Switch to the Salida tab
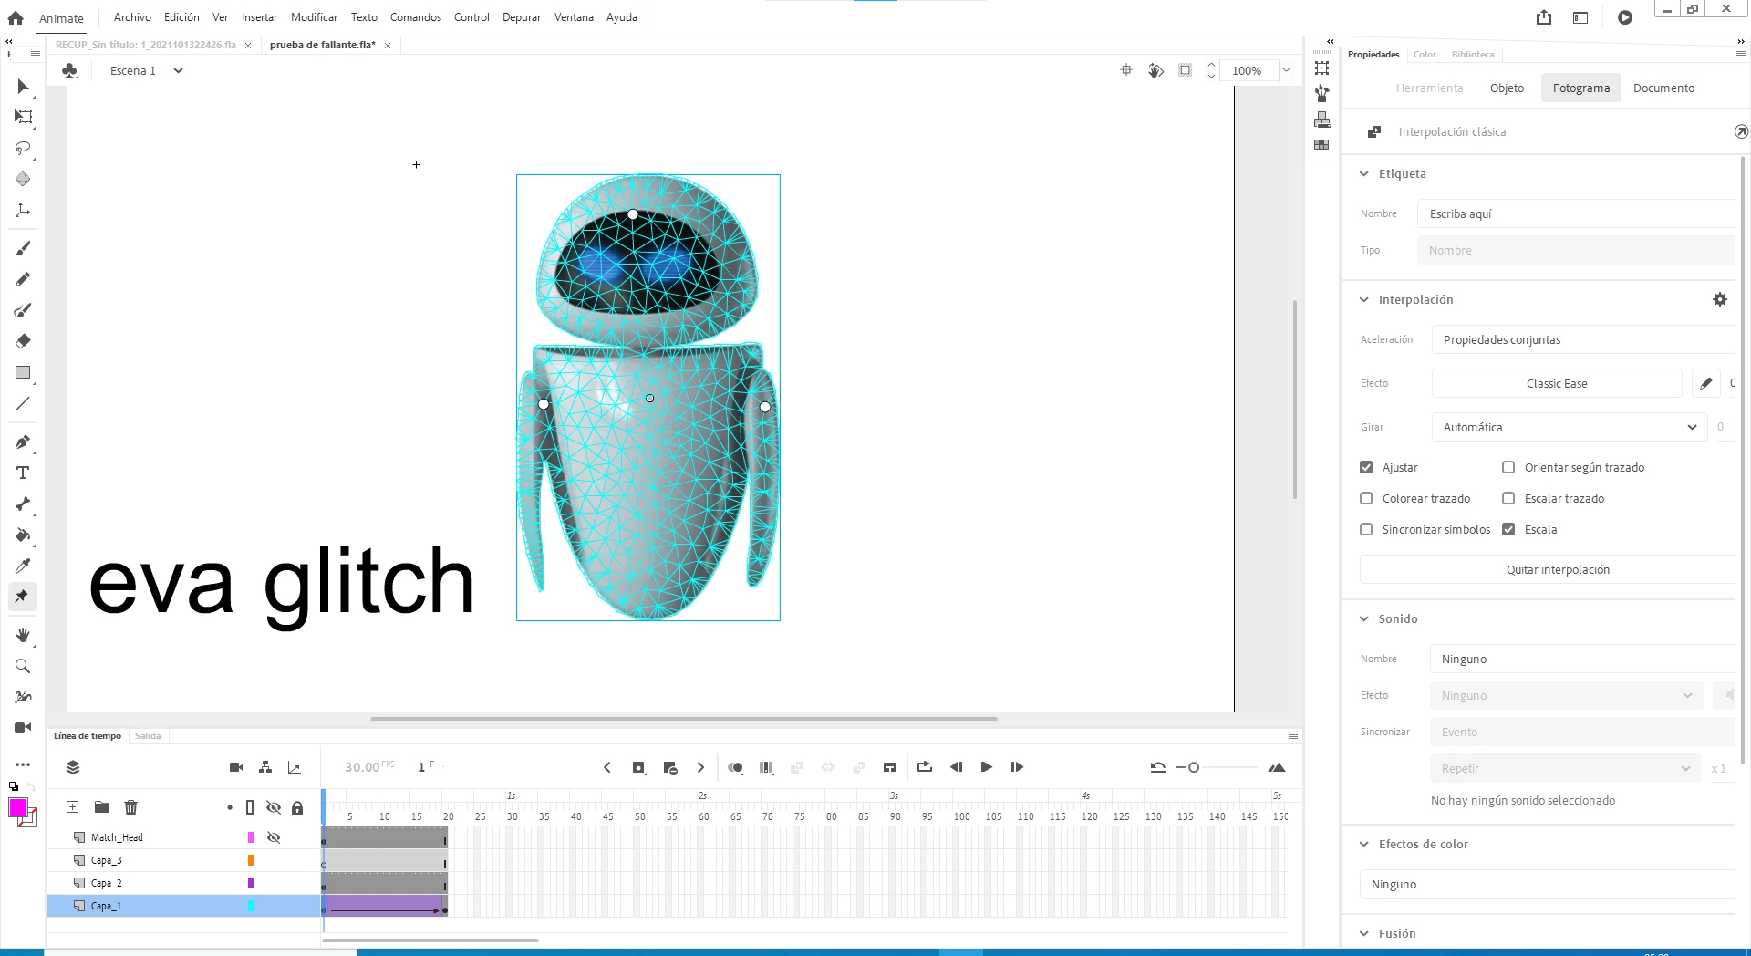This screenshot has height=956, width=1751. 148,736
